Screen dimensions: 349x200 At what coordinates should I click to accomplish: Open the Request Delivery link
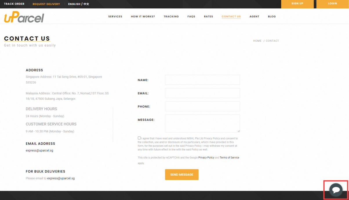click(46, 4)
